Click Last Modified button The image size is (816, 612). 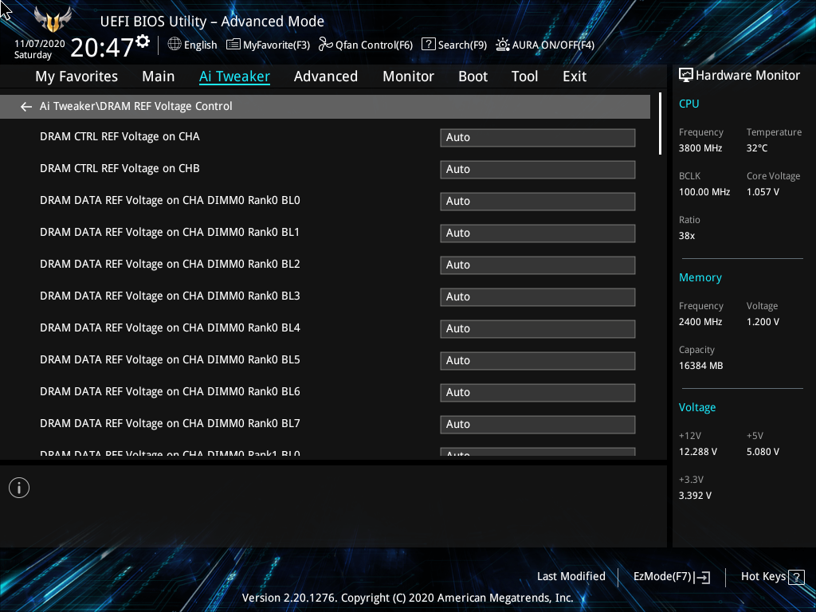click(571, 576)
